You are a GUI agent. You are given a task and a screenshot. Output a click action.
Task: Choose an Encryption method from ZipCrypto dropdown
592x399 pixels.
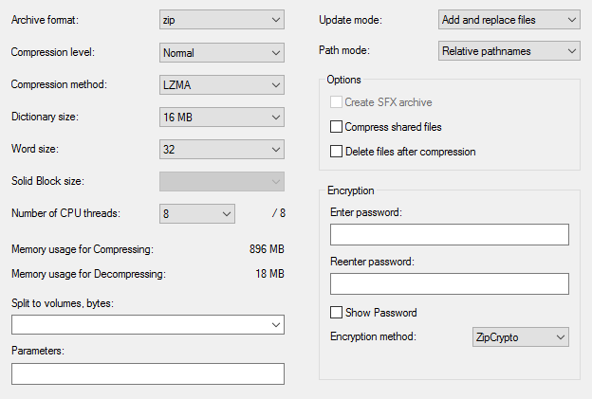520,336
